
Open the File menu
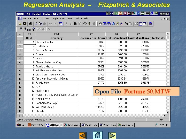pos(24,19)
